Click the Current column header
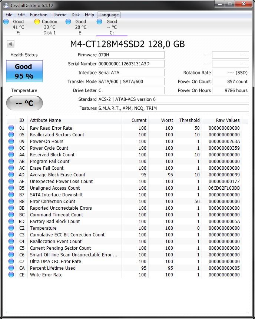Screen dimensions: 255x319 click(135, 120)
